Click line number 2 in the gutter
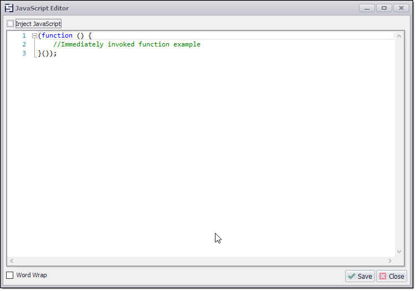 click(x=24, y=44)
